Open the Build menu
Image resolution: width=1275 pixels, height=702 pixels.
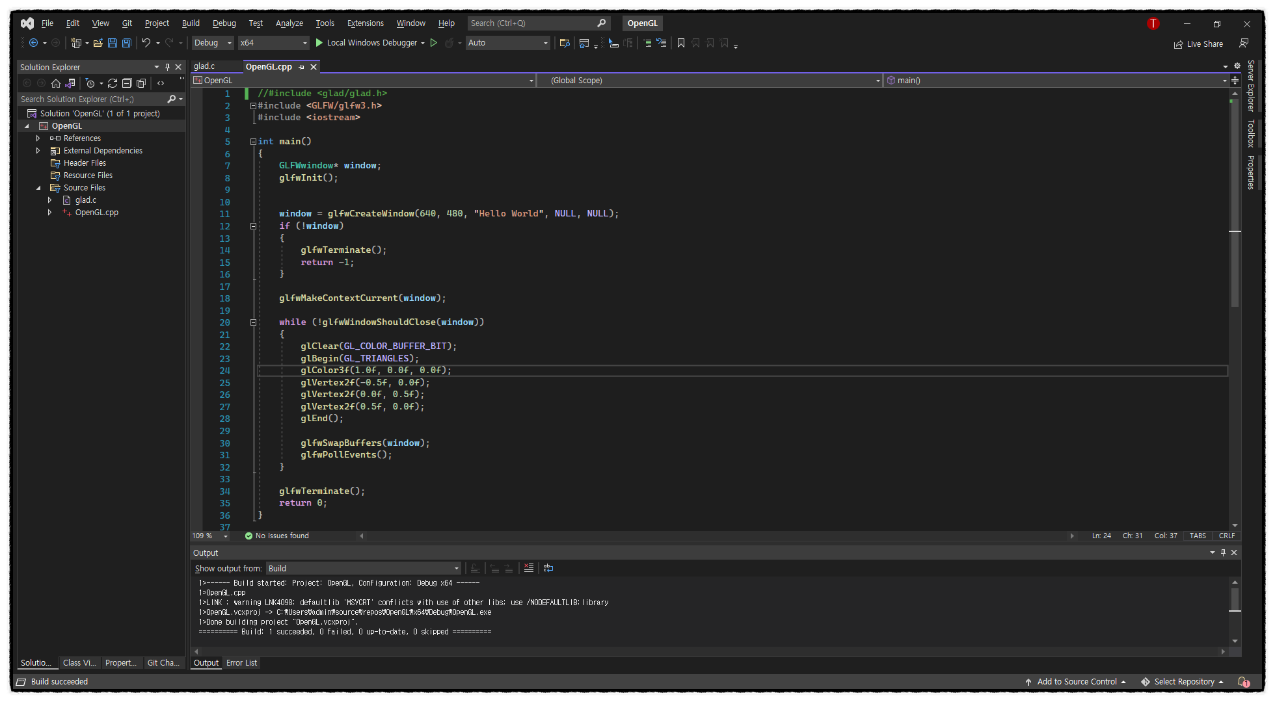(191, 23)
